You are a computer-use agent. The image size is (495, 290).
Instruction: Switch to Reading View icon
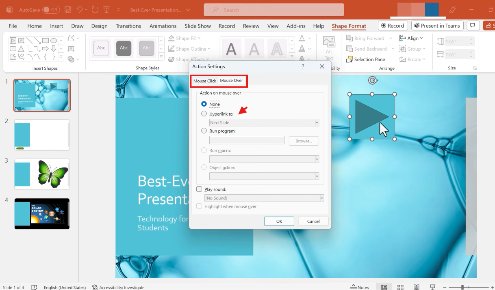pyautogui.click(x=417, y=287)
